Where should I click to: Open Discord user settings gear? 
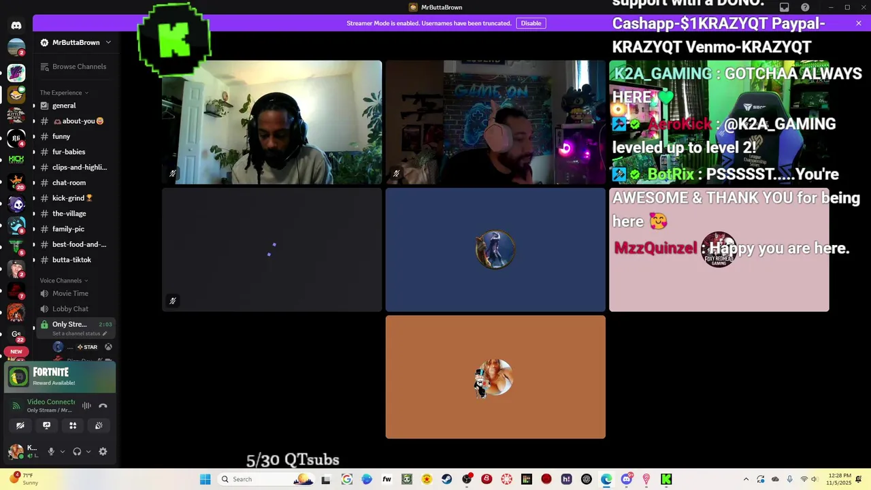[103, 451]
